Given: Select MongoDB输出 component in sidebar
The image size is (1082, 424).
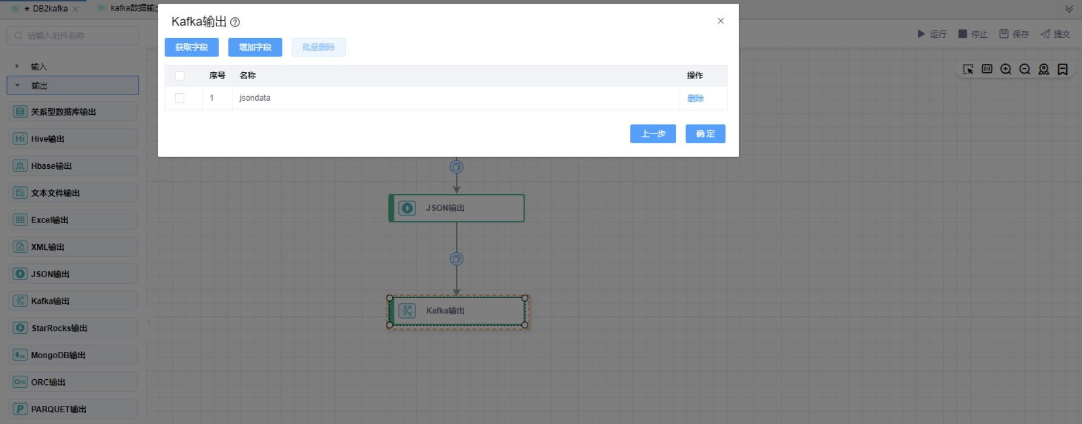Looking at the screenshot, I should [73, 355].
